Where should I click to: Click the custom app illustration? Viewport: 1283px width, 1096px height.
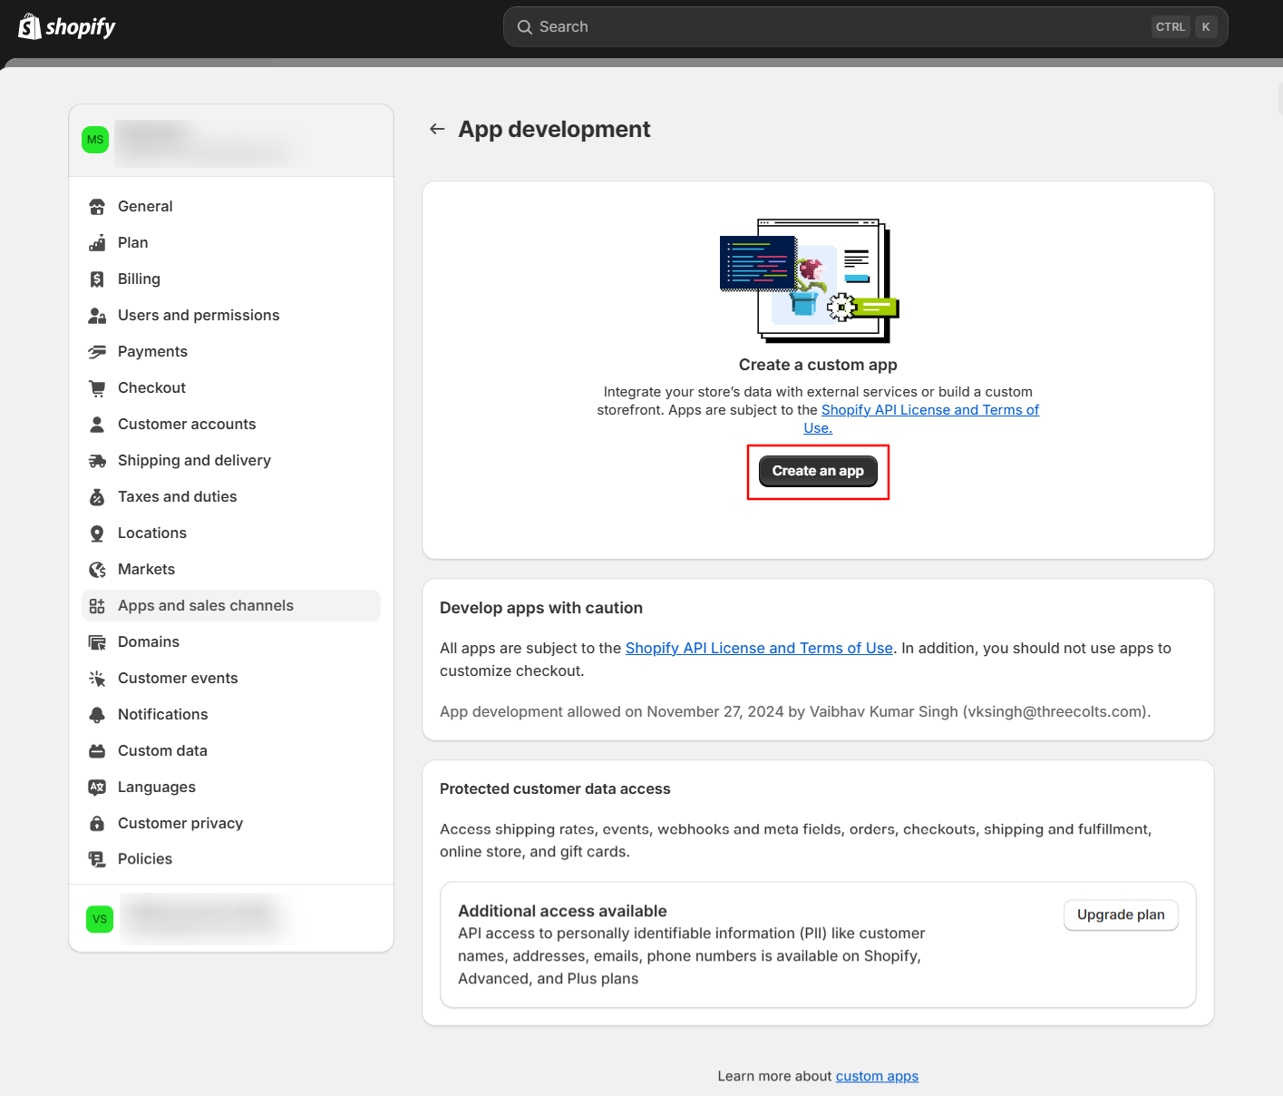tap(810, 280)
